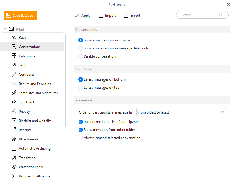The width and height of the screenshot is (234, 185).
Task: Click Apply to confirm changes
Action: [83, 16]
